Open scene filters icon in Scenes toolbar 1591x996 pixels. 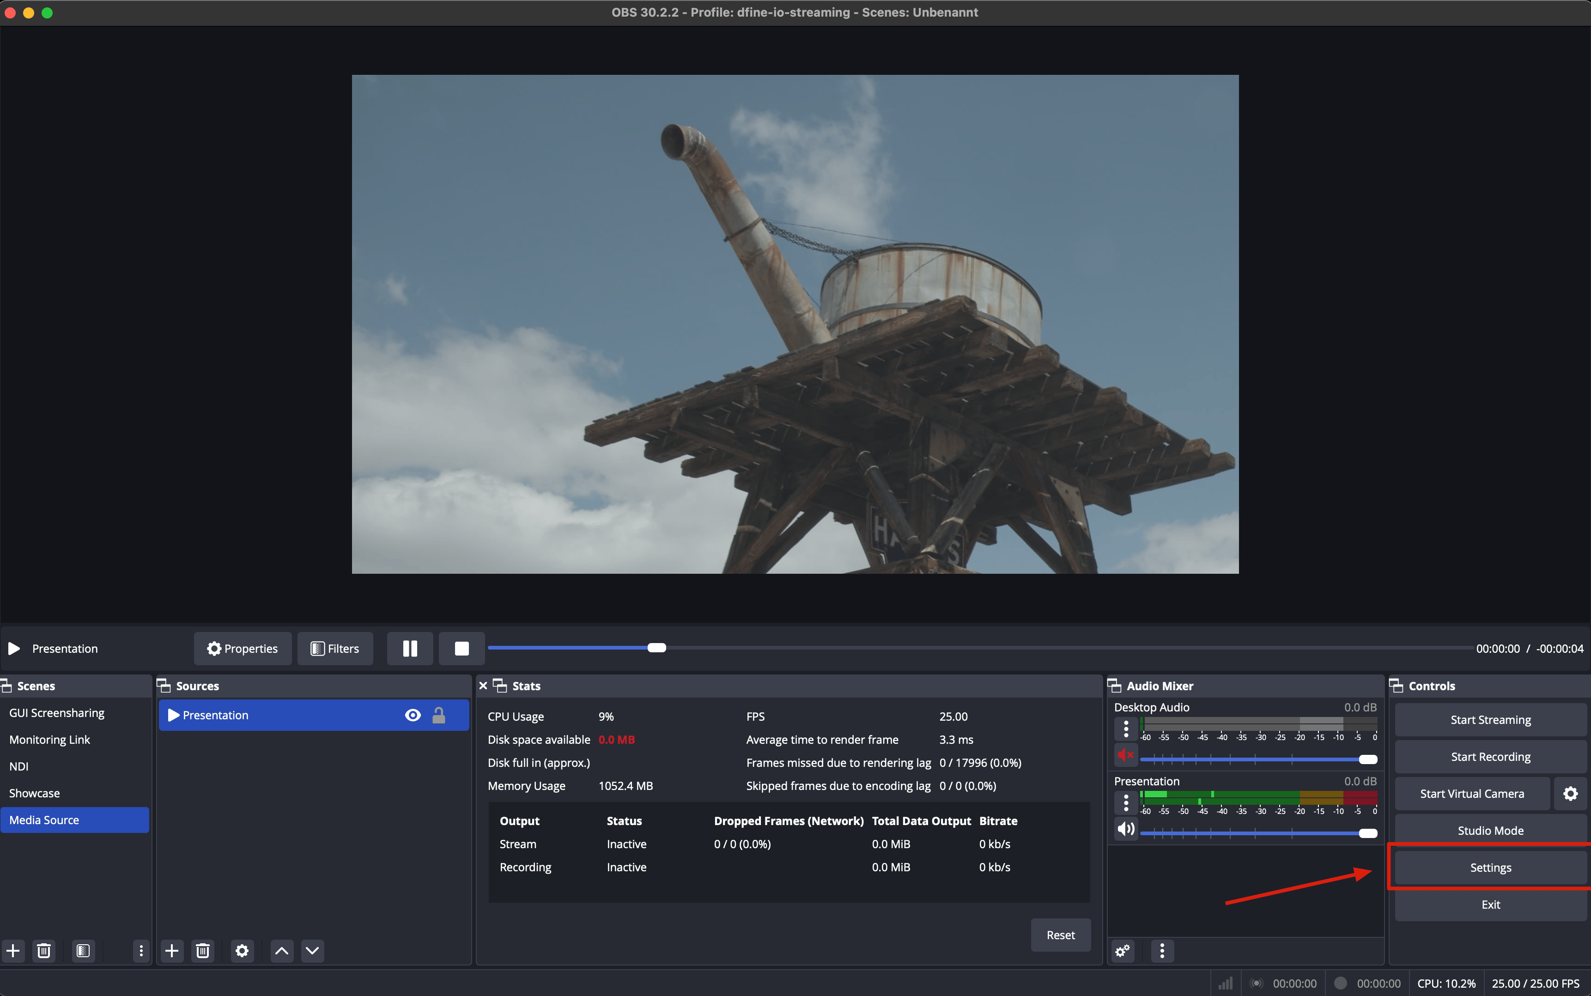(83, 951)
